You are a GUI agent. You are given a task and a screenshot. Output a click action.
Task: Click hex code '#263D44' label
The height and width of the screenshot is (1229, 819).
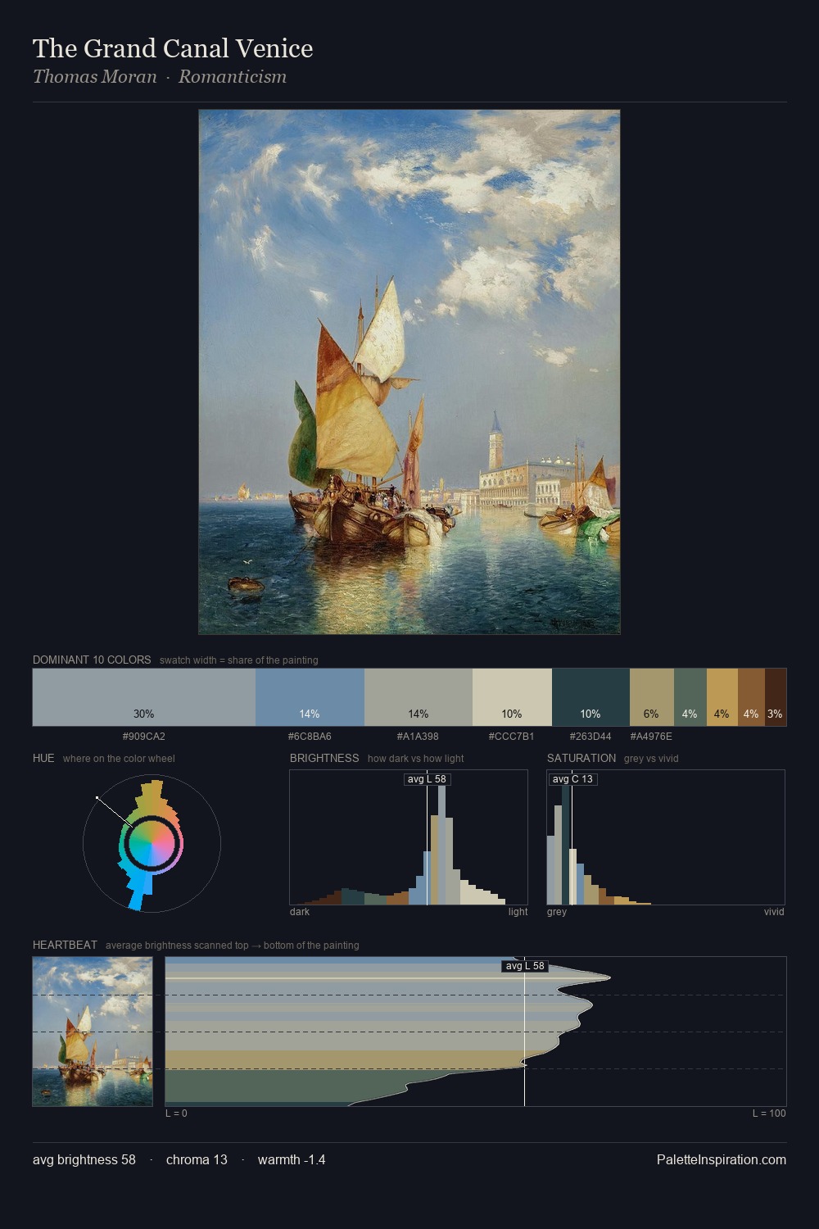(x=590, y=737)
